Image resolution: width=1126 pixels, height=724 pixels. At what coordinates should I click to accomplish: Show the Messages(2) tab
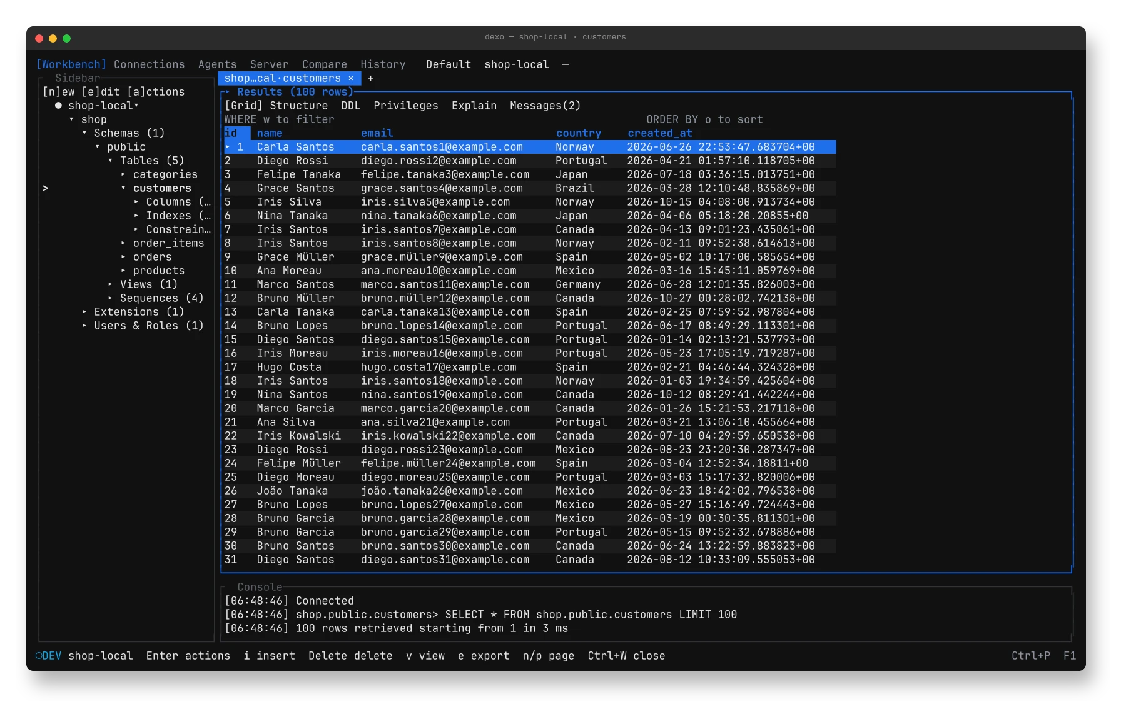pyautogui.click(x=545, y=106)
